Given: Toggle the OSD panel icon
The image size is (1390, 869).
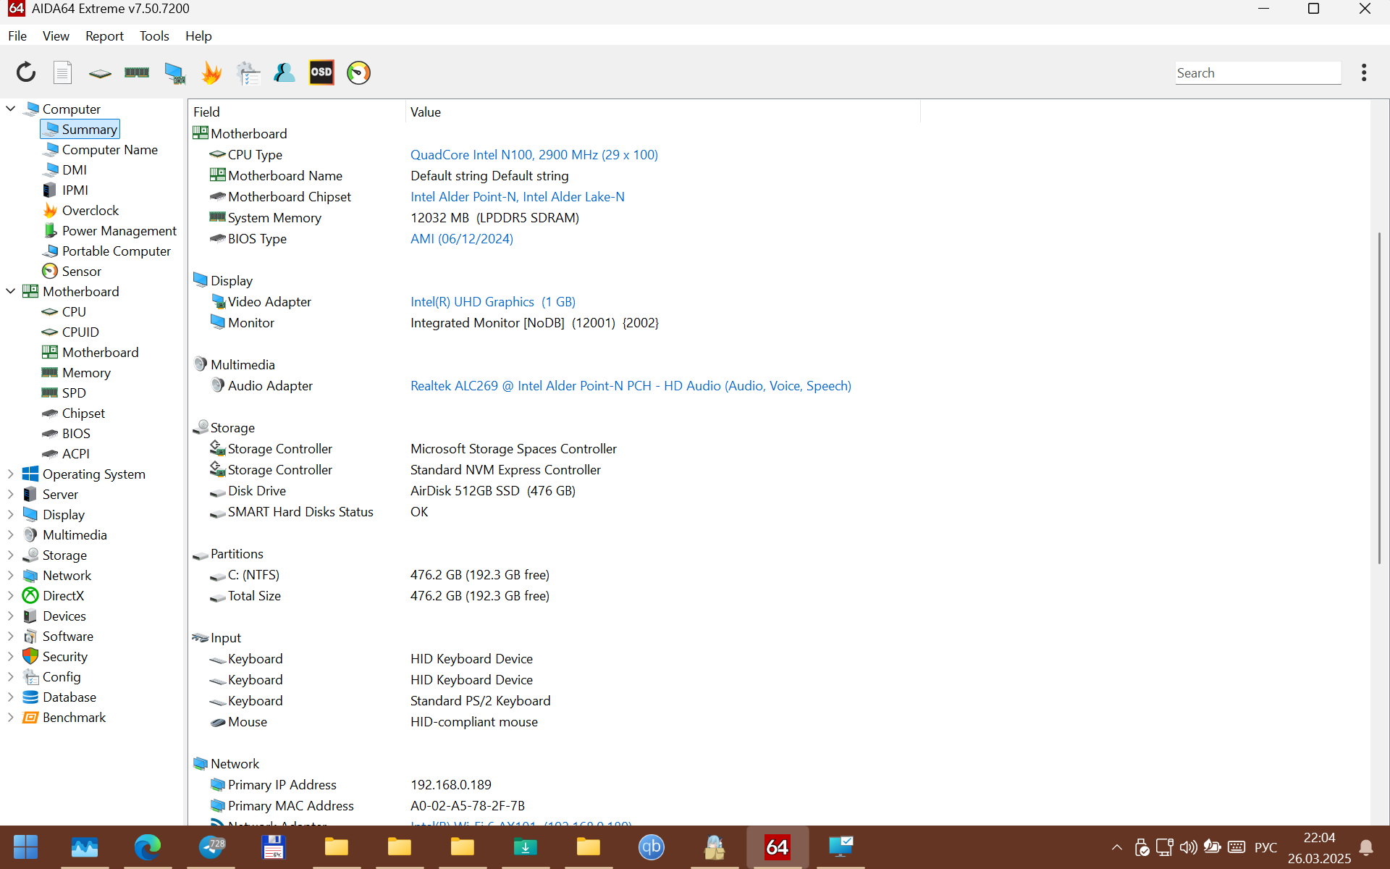Looking at the screenshot, I should [x=321, y=72].
